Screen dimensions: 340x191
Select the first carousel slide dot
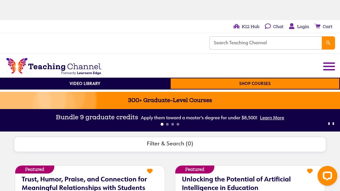coord(162,124)
